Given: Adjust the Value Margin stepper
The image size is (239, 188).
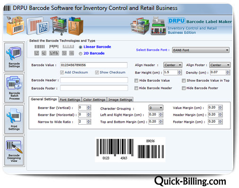Looking at the screenshot, I should click(221, 108).
